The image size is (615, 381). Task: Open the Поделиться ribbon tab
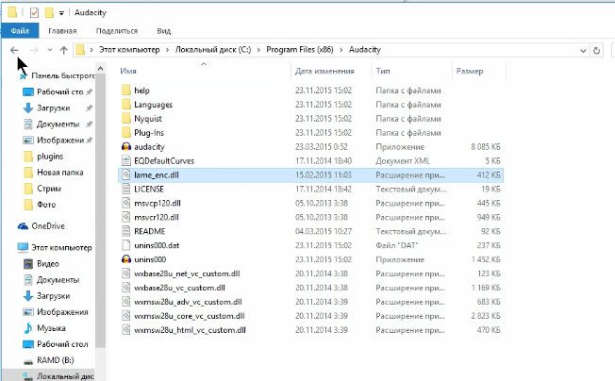coord(116,31)
